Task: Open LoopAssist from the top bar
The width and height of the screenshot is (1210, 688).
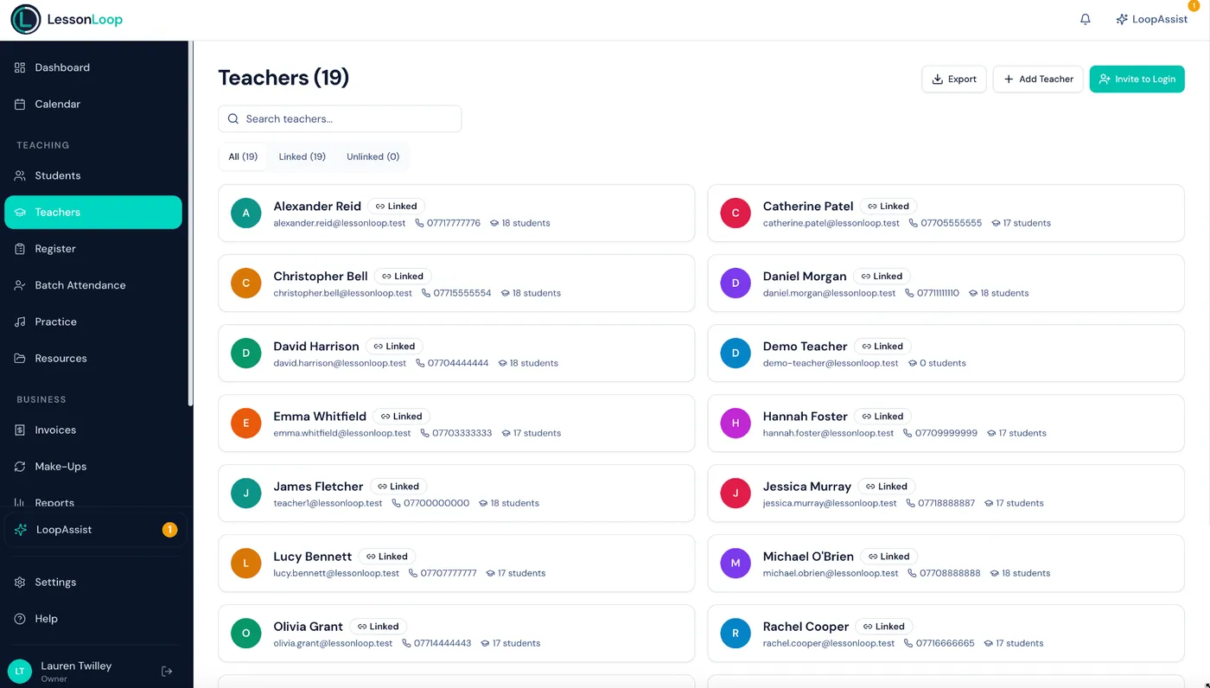Action: click(x=1151, y=18)
